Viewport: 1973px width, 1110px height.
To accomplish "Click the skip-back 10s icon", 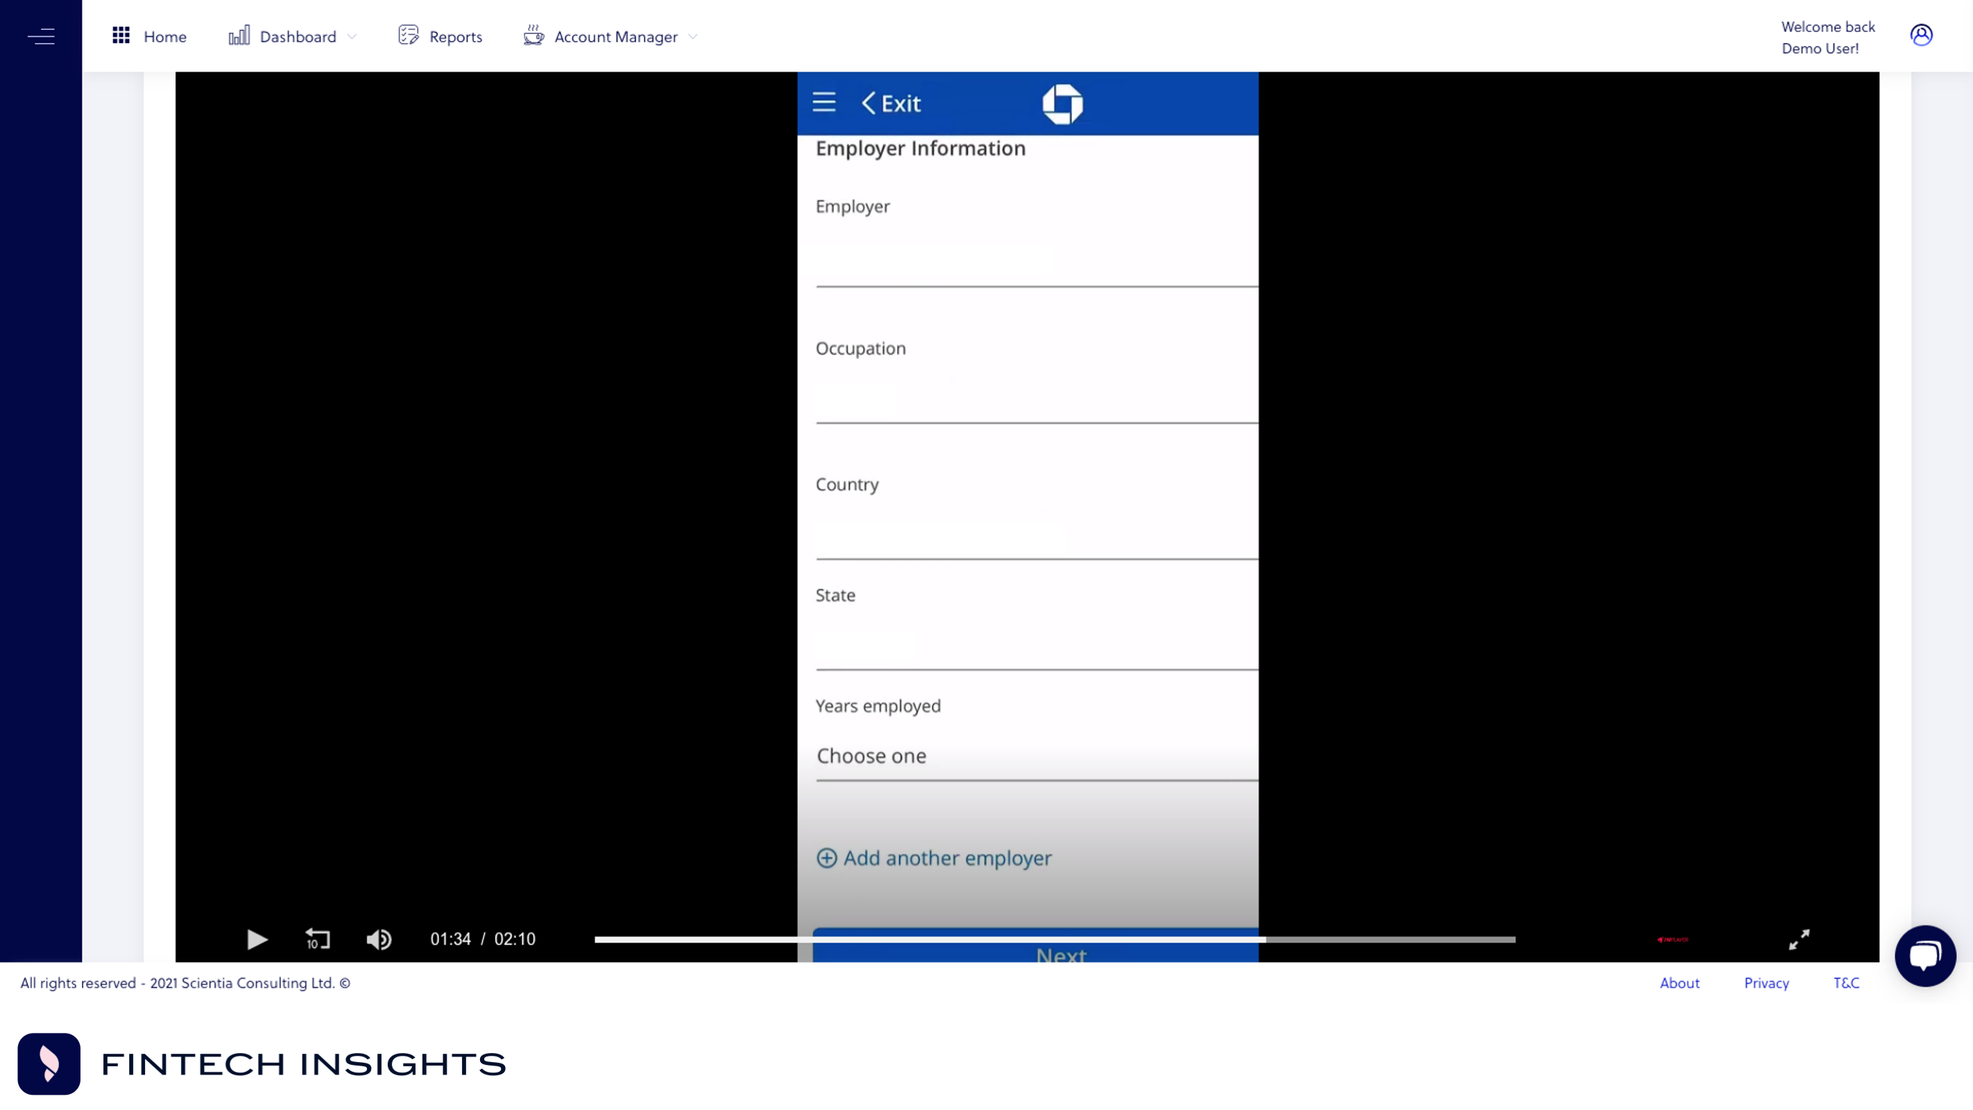I will tap(317, 938).
